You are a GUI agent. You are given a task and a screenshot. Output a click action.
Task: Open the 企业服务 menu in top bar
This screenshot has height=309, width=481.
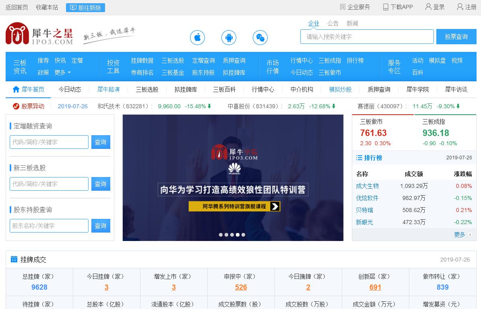click(x=355, y=7)
